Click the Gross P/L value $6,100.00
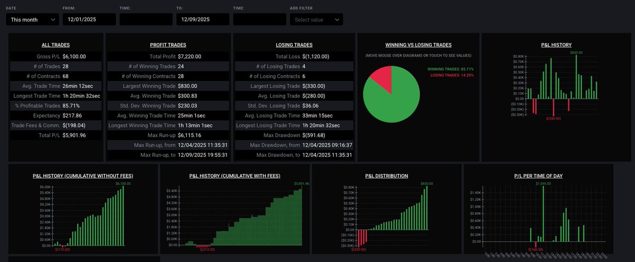This screenshot has height=262, width=635. (74, 56)
